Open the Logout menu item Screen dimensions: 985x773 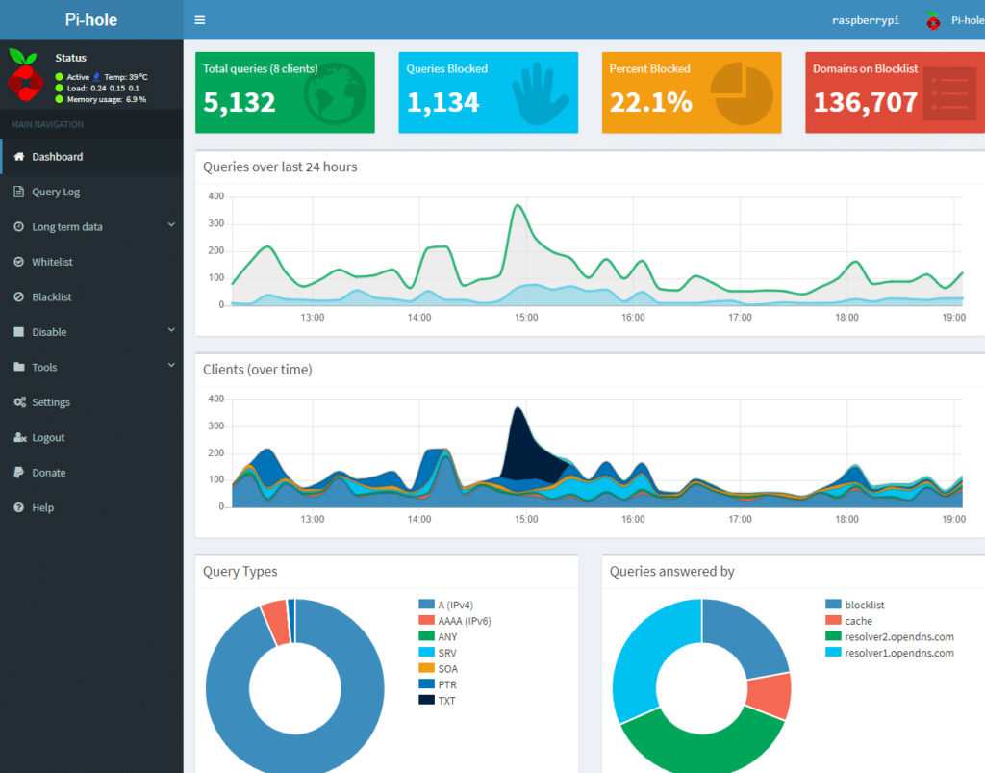pyautogui.click(x=48, y=437)
